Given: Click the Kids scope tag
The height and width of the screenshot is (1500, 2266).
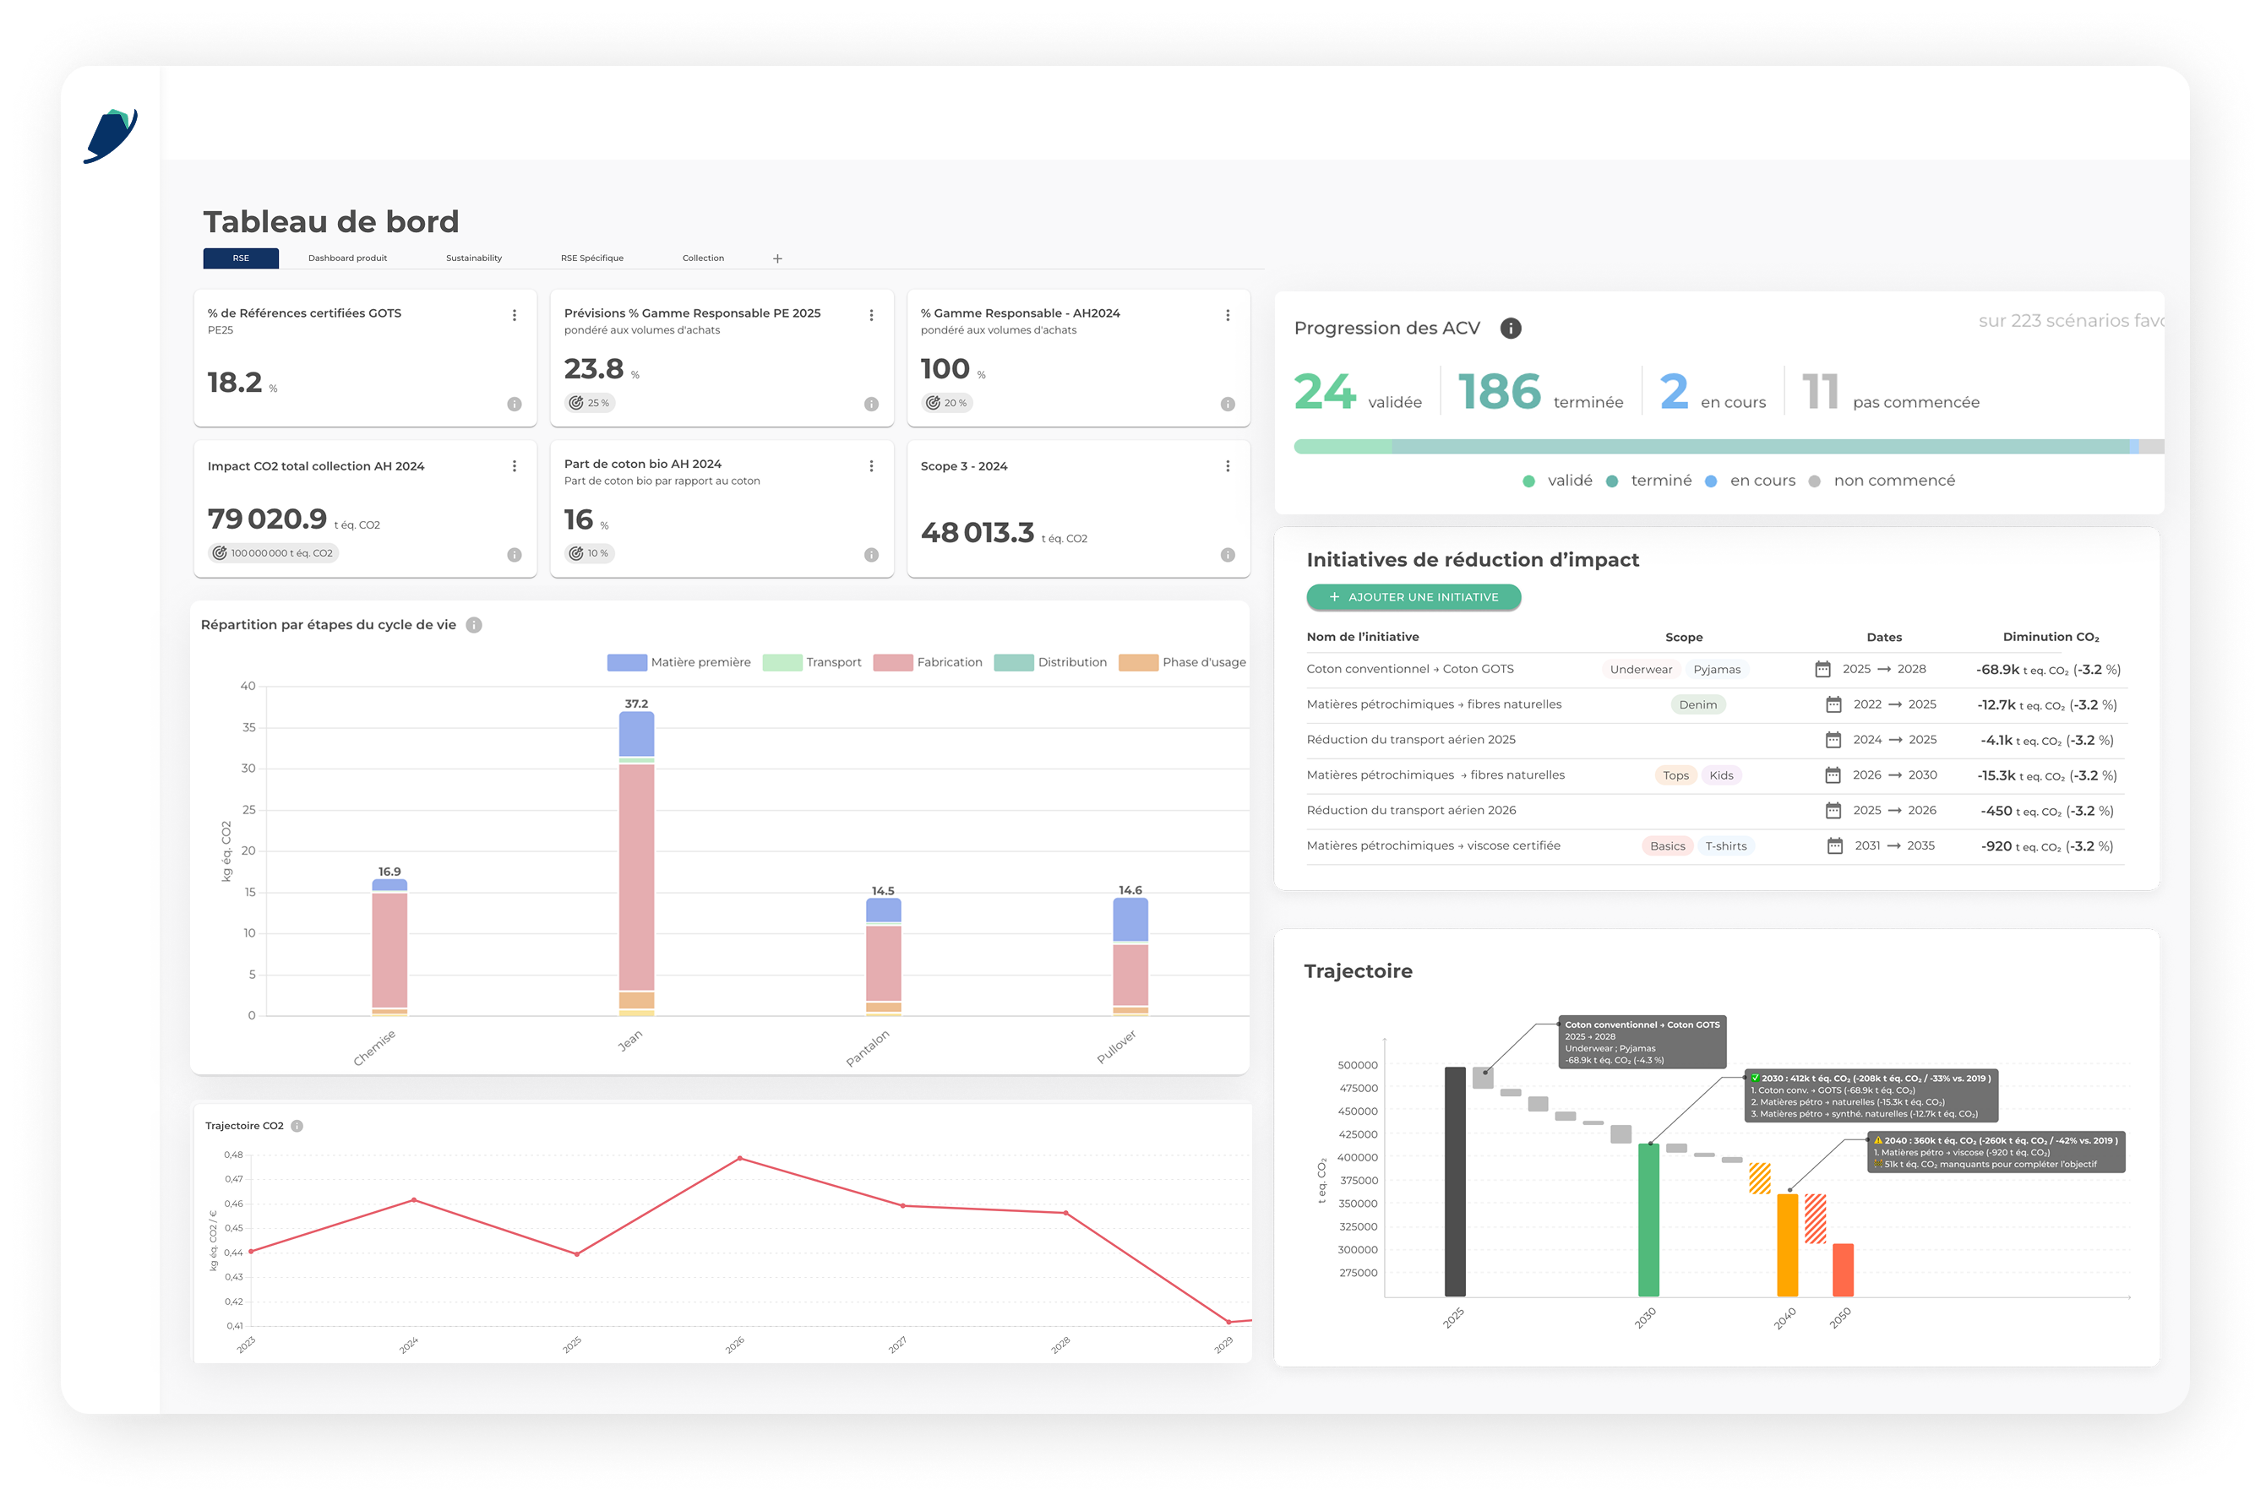Looking at the screenshot, I should pyautogui.click(x=1723, y=776).
